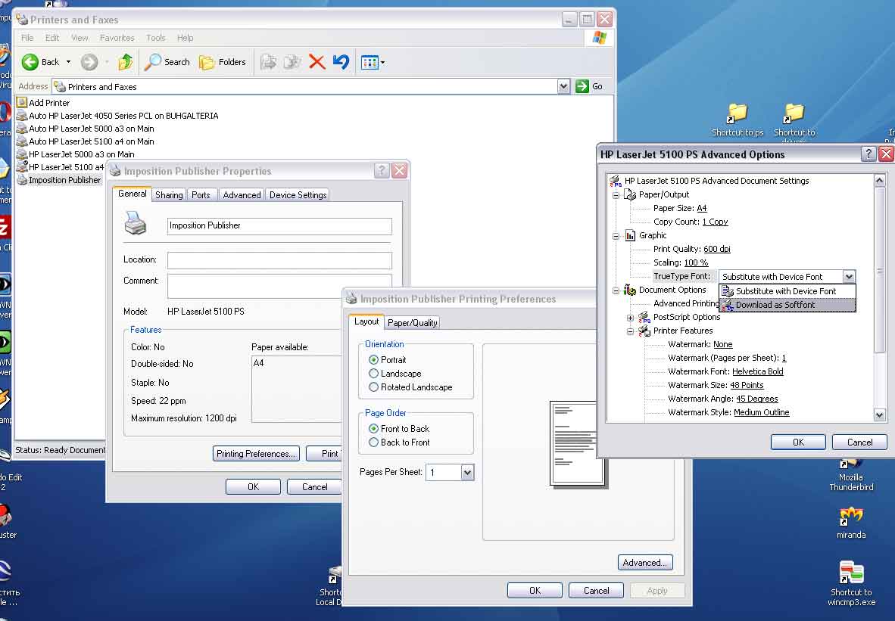Image resolution: width=895 pixels, height=621 pixels.
Task: Open the Address bar dropdown arrow
Action: (x=563, y=86)
